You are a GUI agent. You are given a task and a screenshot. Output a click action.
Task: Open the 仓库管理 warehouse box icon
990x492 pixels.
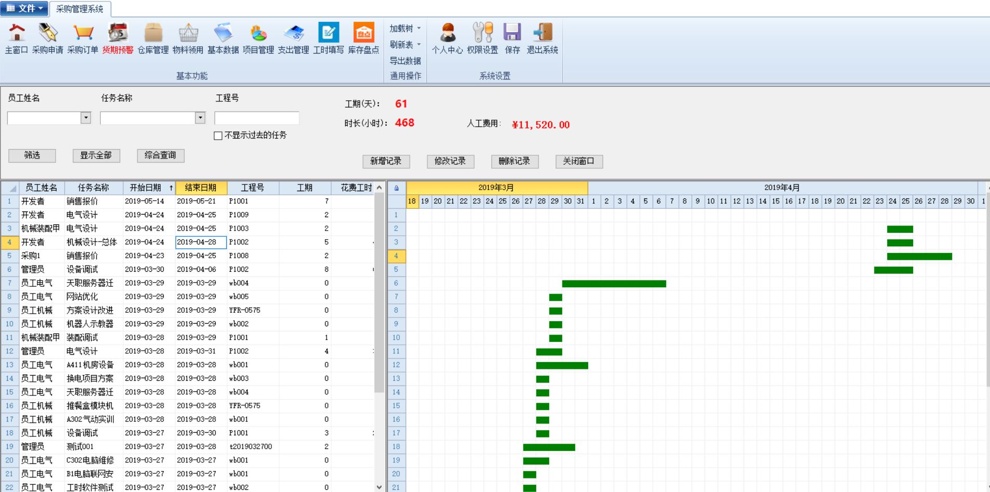pyautogui.click(x=153, y=34)
